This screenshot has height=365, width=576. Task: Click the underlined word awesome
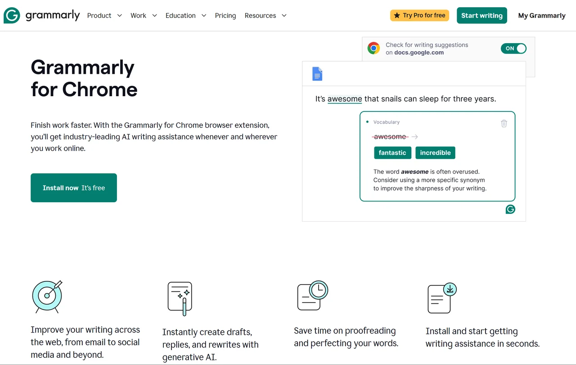click(345, 99)
